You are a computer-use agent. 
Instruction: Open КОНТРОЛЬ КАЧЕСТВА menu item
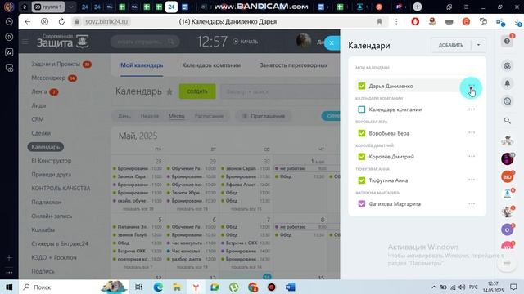click(61, 189)
